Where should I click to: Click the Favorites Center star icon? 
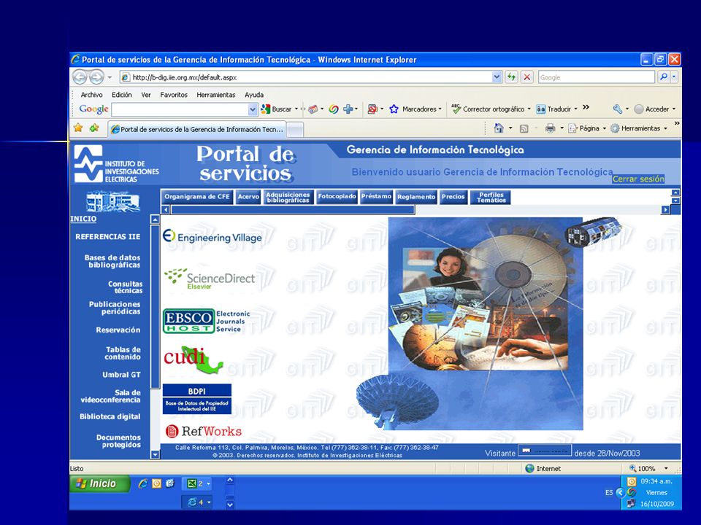pos(78,128)
